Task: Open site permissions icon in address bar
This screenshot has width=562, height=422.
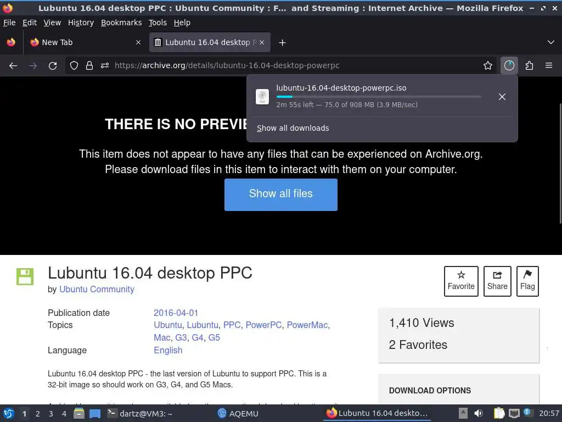Action: click(105, 65)
